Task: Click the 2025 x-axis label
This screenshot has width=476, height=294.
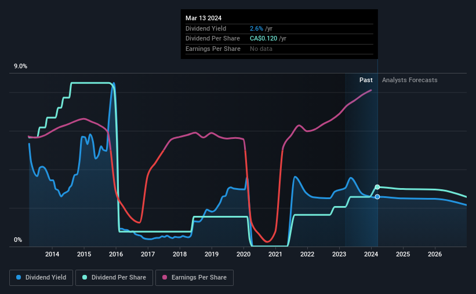Action: coord(403,254)
